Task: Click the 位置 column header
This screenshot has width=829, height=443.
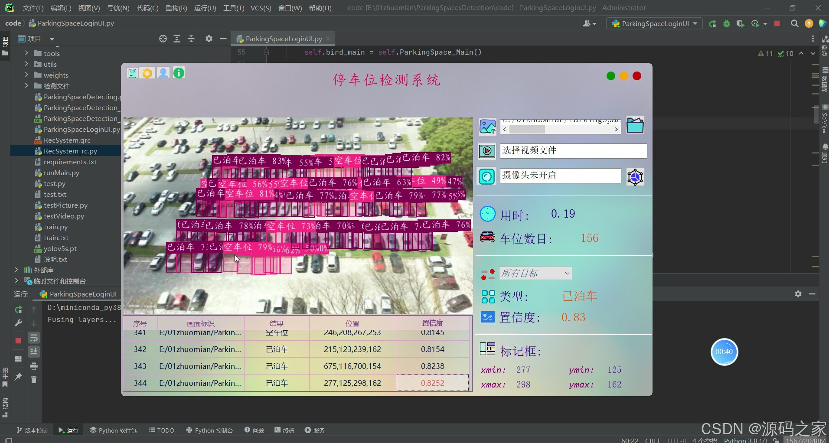Action: click(352, 323)
